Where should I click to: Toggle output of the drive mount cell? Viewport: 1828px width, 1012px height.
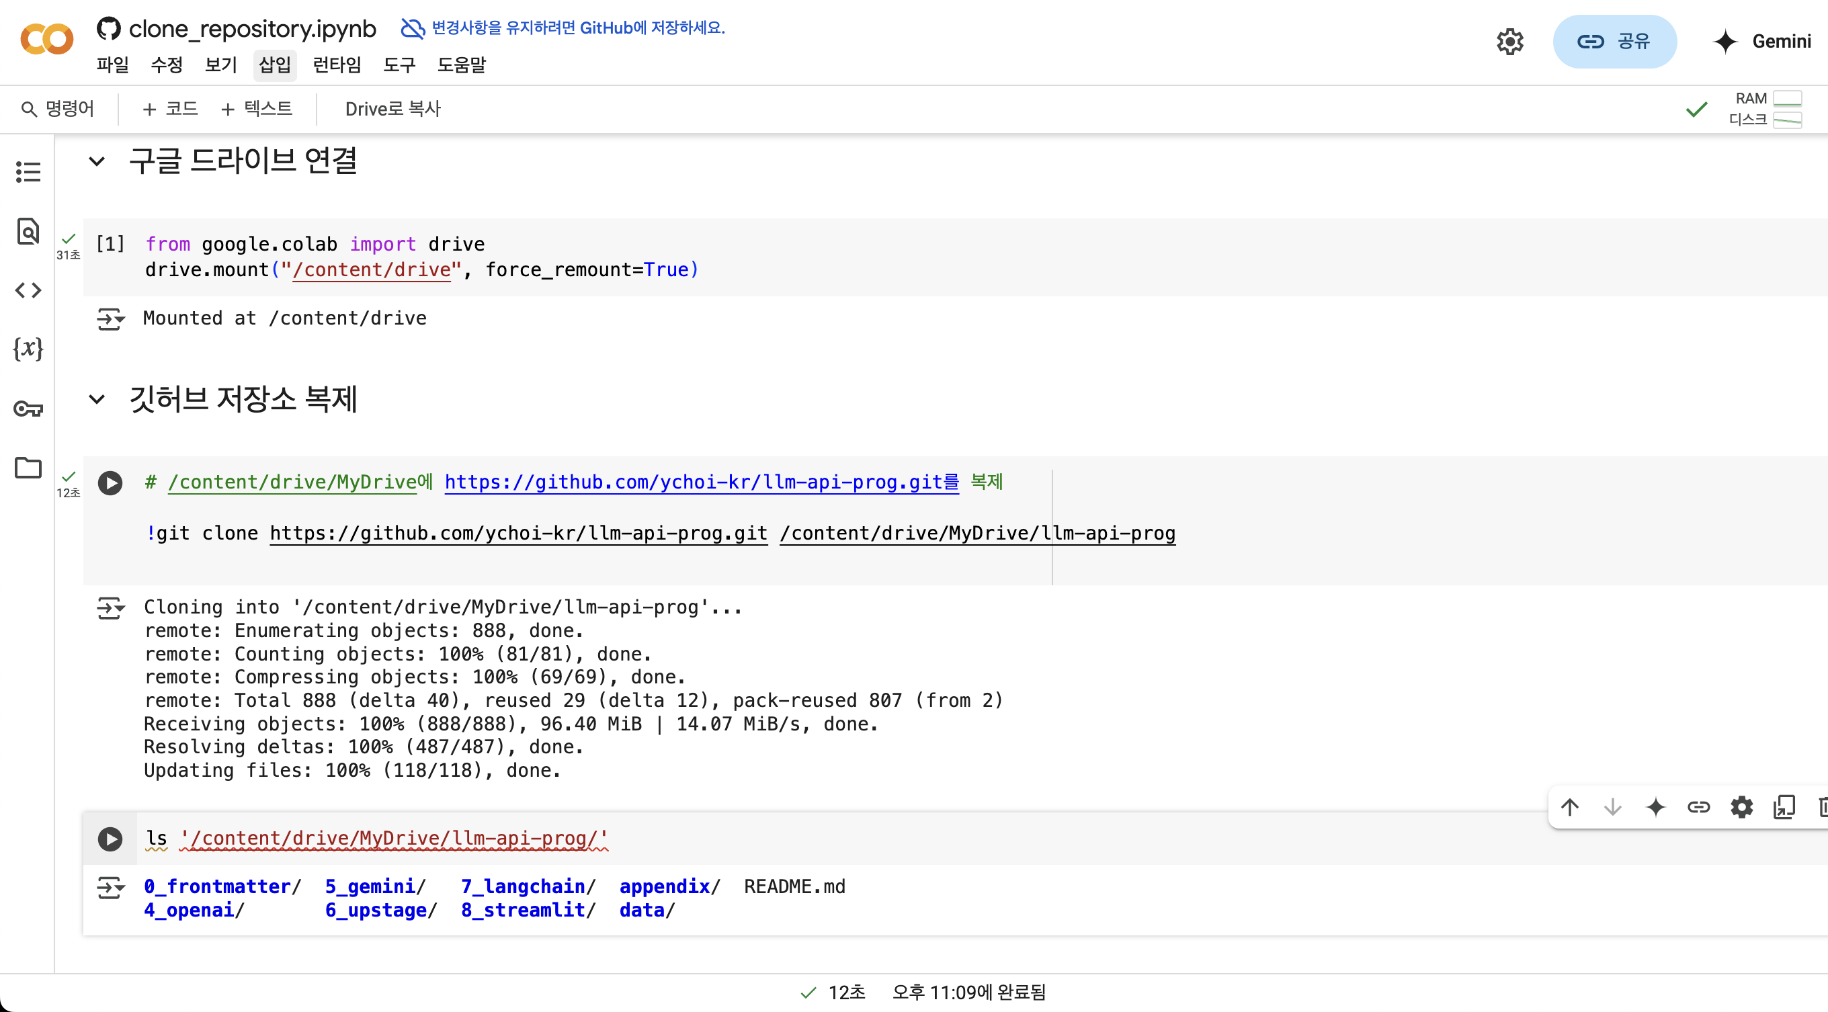[x=110, y=319]
